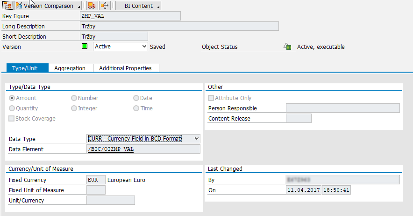This screenshot has height=216, width=413.
Task: Select the Quantity radio button
Action: [12, 108]
